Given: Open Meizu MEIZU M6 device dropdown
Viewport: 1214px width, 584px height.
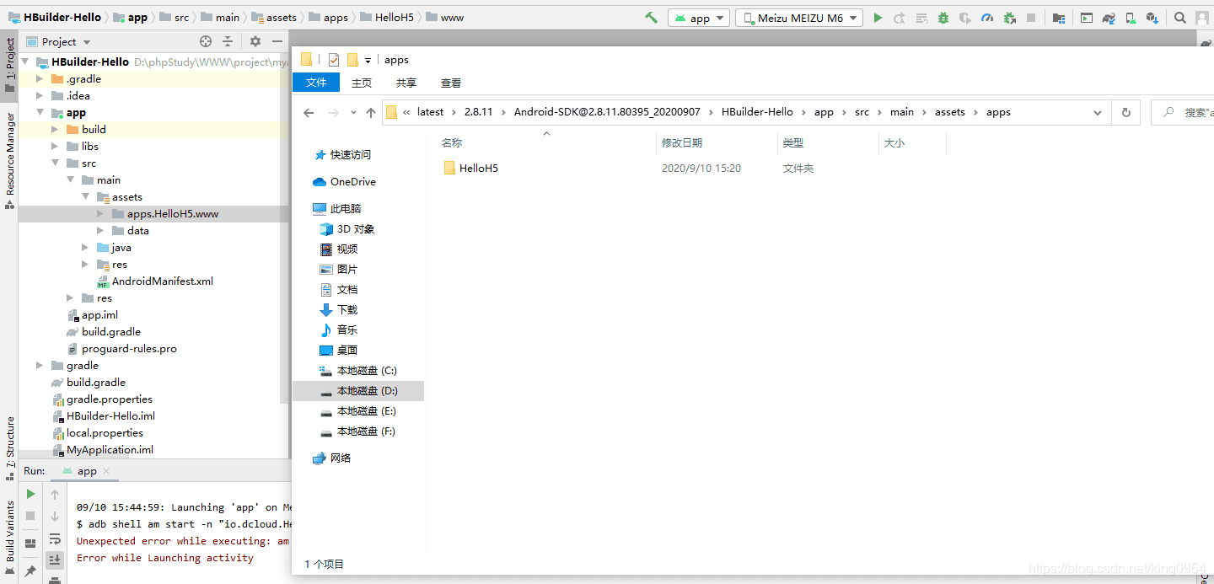Looking at the screenshot, I should (798, 18).
